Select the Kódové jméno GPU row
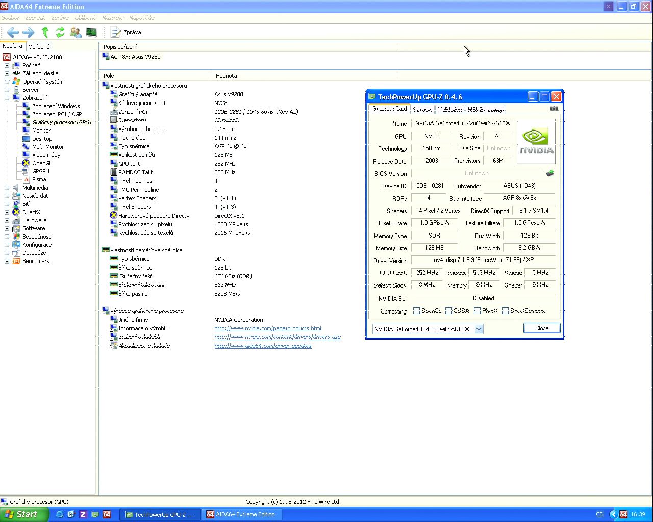Screen dimensions: 653x522 tap(141, 103)
